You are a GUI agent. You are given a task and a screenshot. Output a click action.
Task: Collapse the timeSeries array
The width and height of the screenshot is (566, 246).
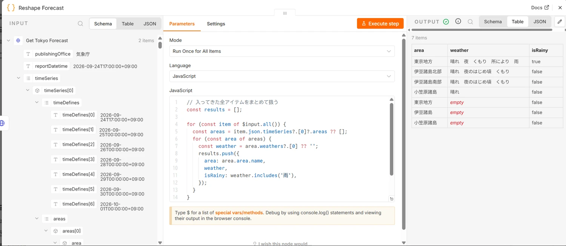pos(18,78)
